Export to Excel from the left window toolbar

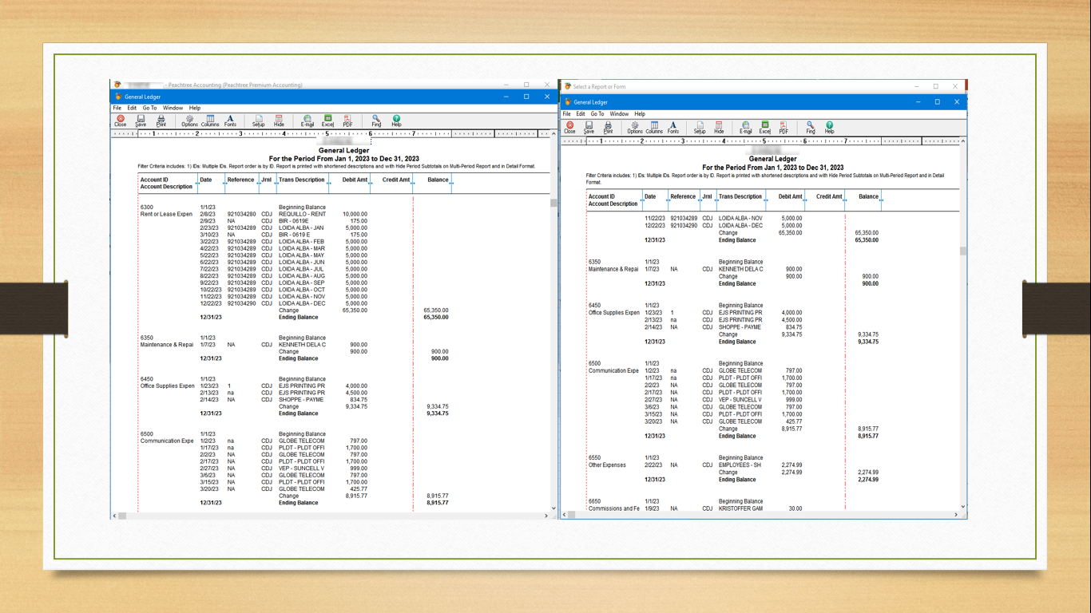(x=327, y=121)
